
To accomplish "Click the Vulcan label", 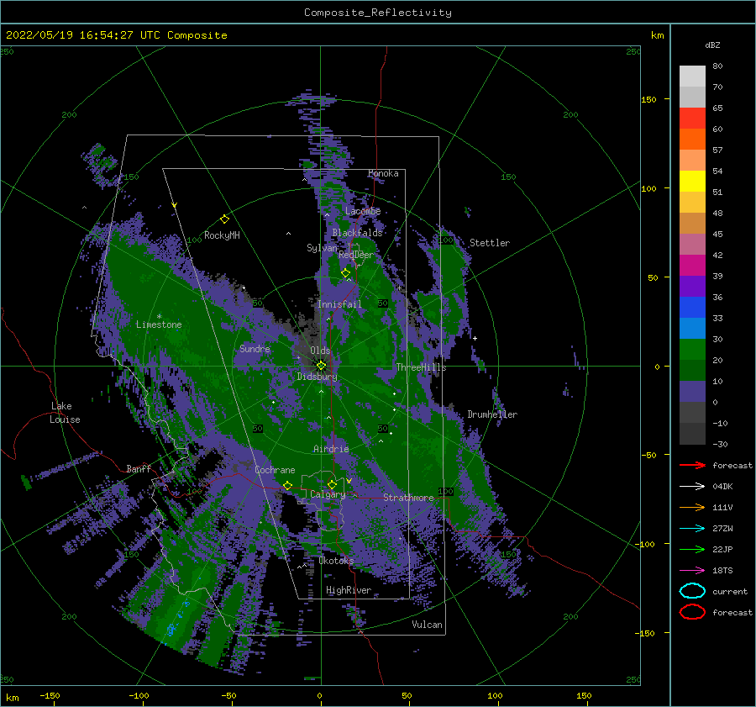I will click(427, 625).
